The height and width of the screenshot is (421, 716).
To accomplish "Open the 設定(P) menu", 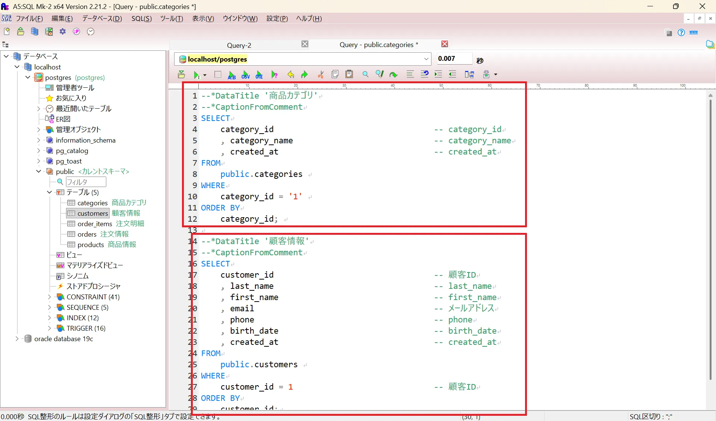I will [277, 19].
